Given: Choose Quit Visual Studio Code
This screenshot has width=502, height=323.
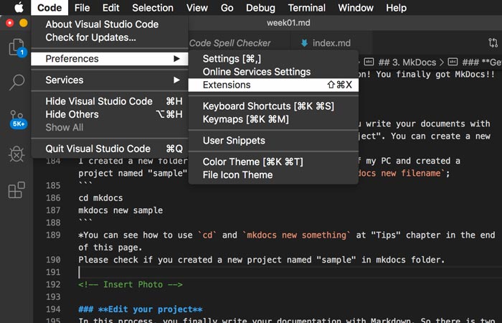Looking at the screenshot, I should (110, 149).
